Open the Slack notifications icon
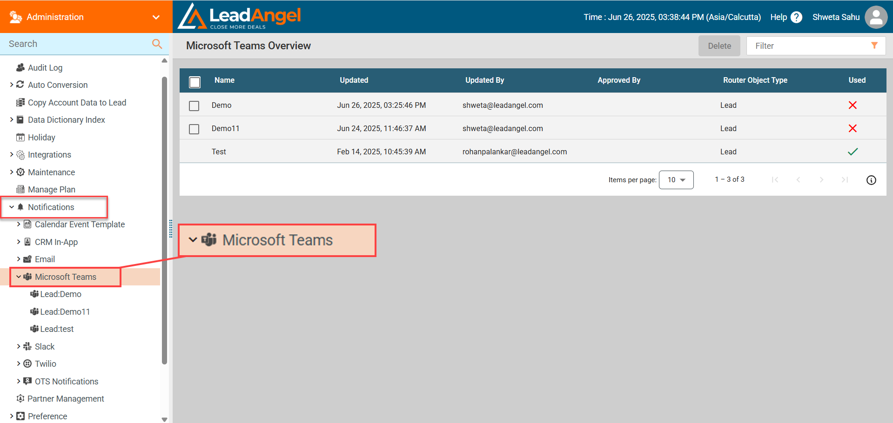 click(27, 346)
